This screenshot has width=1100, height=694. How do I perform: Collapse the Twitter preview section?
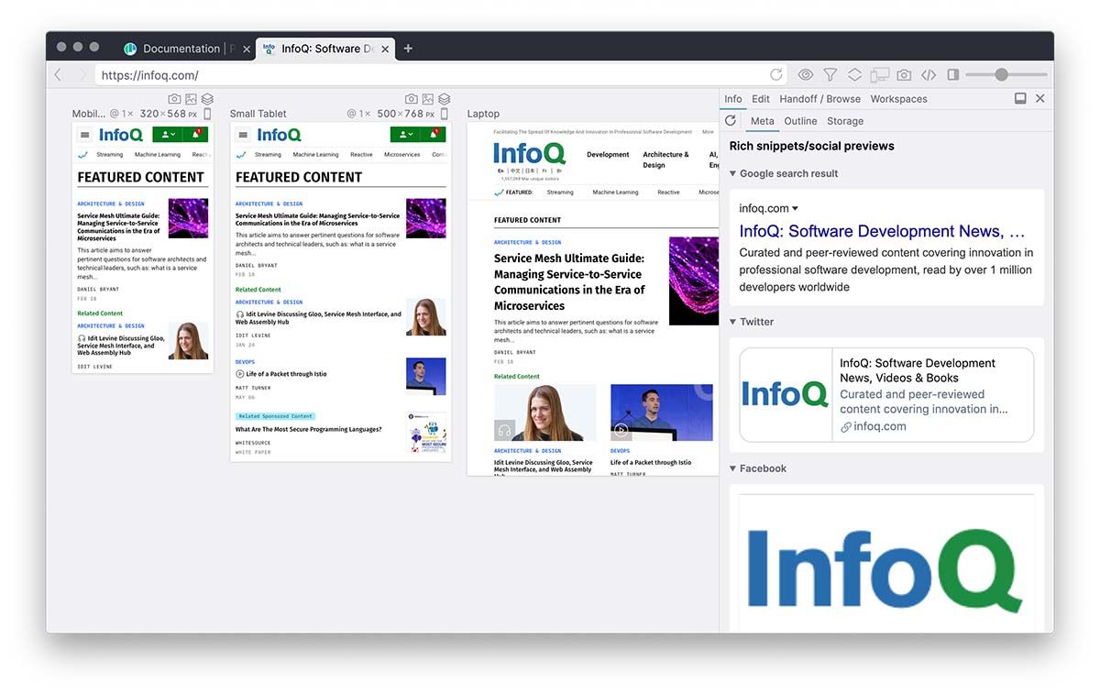tap(732, 322)
